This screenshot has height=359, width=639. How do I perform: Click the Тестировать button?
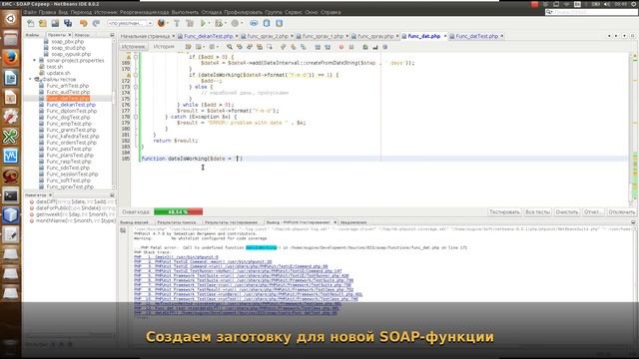pos(504,212)
